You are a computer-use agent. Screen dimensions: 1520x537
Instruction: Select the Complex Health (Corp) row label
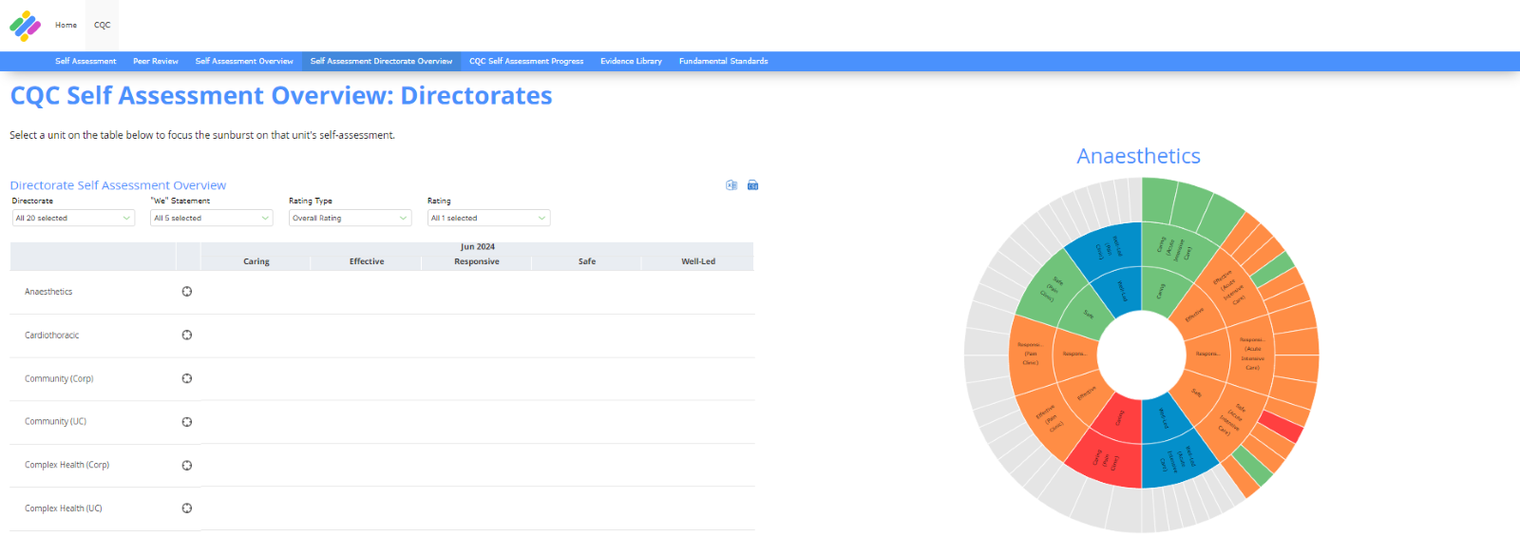66,465
